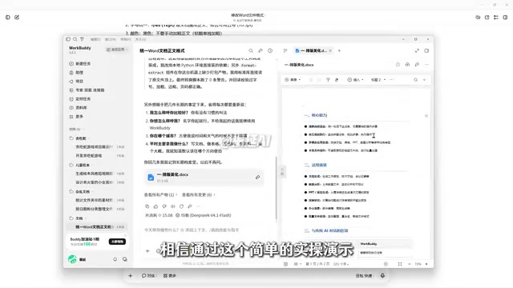The image size is (513, 288).
Task: Regenerate the assistant reply
Action: pos(181,206)
